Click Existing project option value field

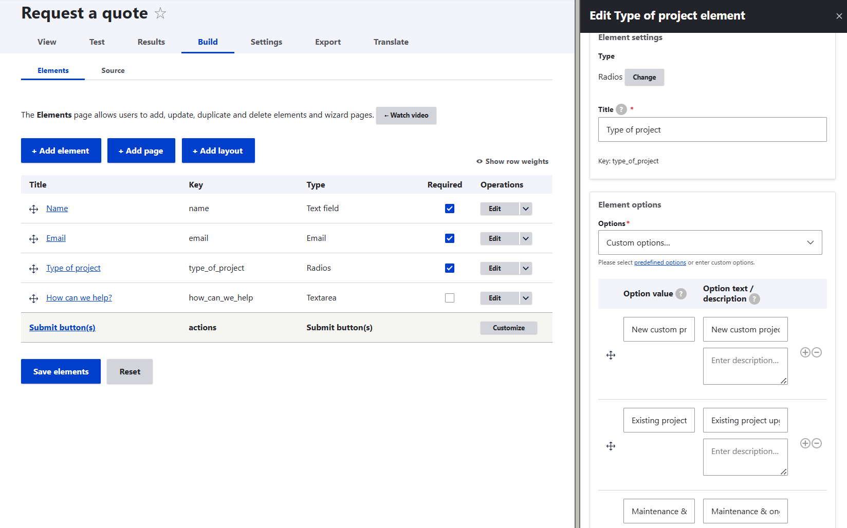(x=659, y=420)
